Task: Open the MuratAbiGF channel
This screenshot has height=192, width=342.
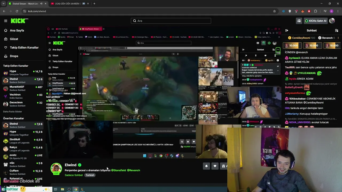Action: tap(23, 88)
